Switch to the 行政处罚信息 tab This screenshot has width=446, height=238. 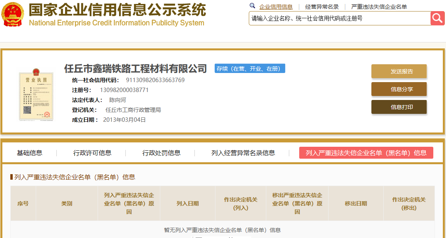(x=161, y=153)
